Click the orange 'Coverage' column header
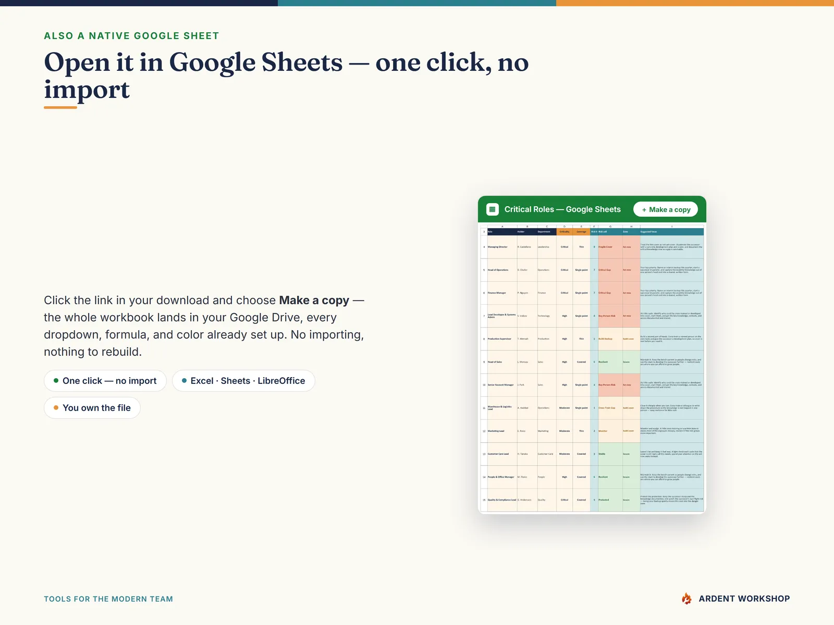The image size is (834, 625). [x=581, y=232]
